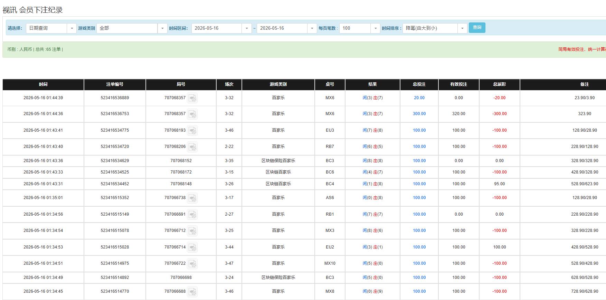
Task: Click the 币别 人民币 总共 65 注单 summary
Action: click(35, 49)
